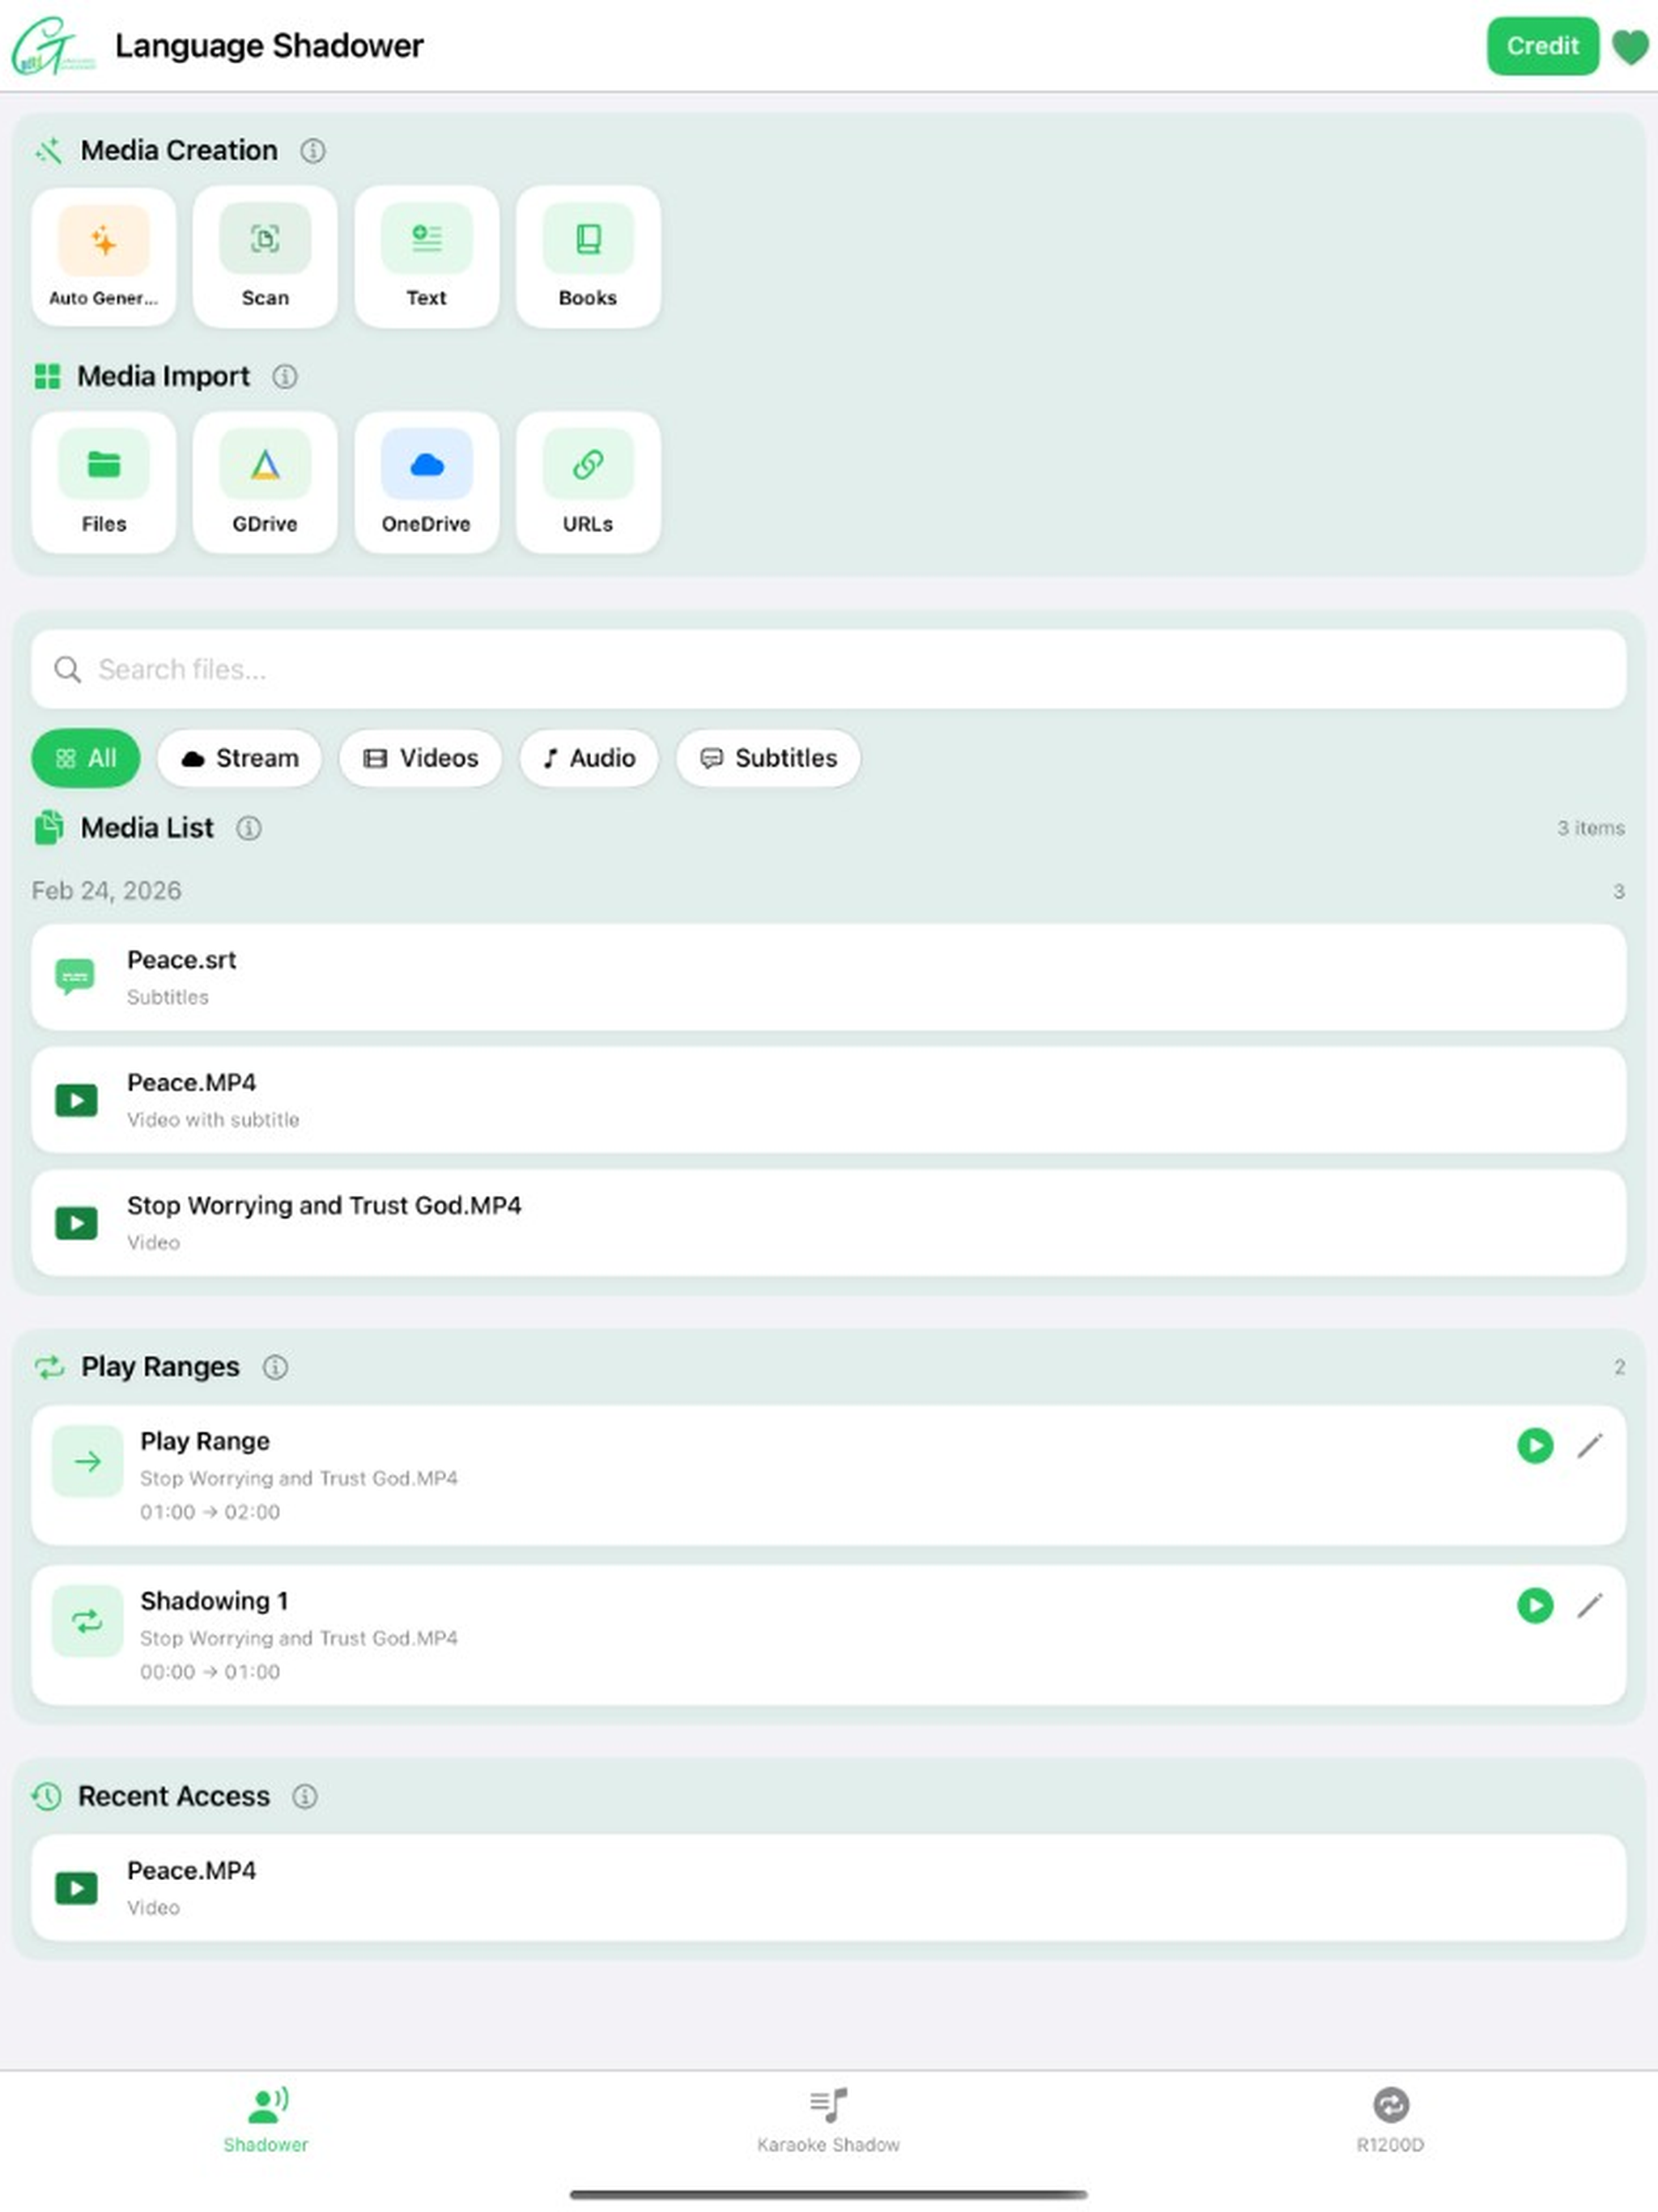Click the Peace.MP4 video icon in Media List
This screenshot has width=1658, height=2212.
pos(76,1100)
